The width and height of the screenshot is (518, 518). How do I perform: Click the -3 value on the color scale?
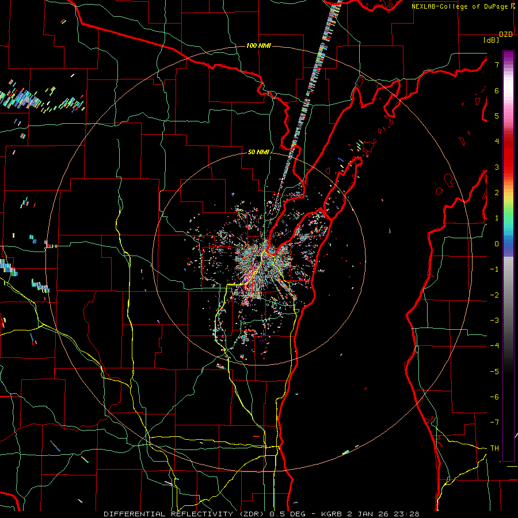coord(494,321)
